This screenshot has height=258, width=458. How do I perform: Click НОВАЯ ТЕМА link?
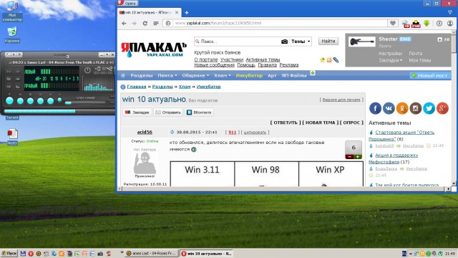click(x=320, y=123)
